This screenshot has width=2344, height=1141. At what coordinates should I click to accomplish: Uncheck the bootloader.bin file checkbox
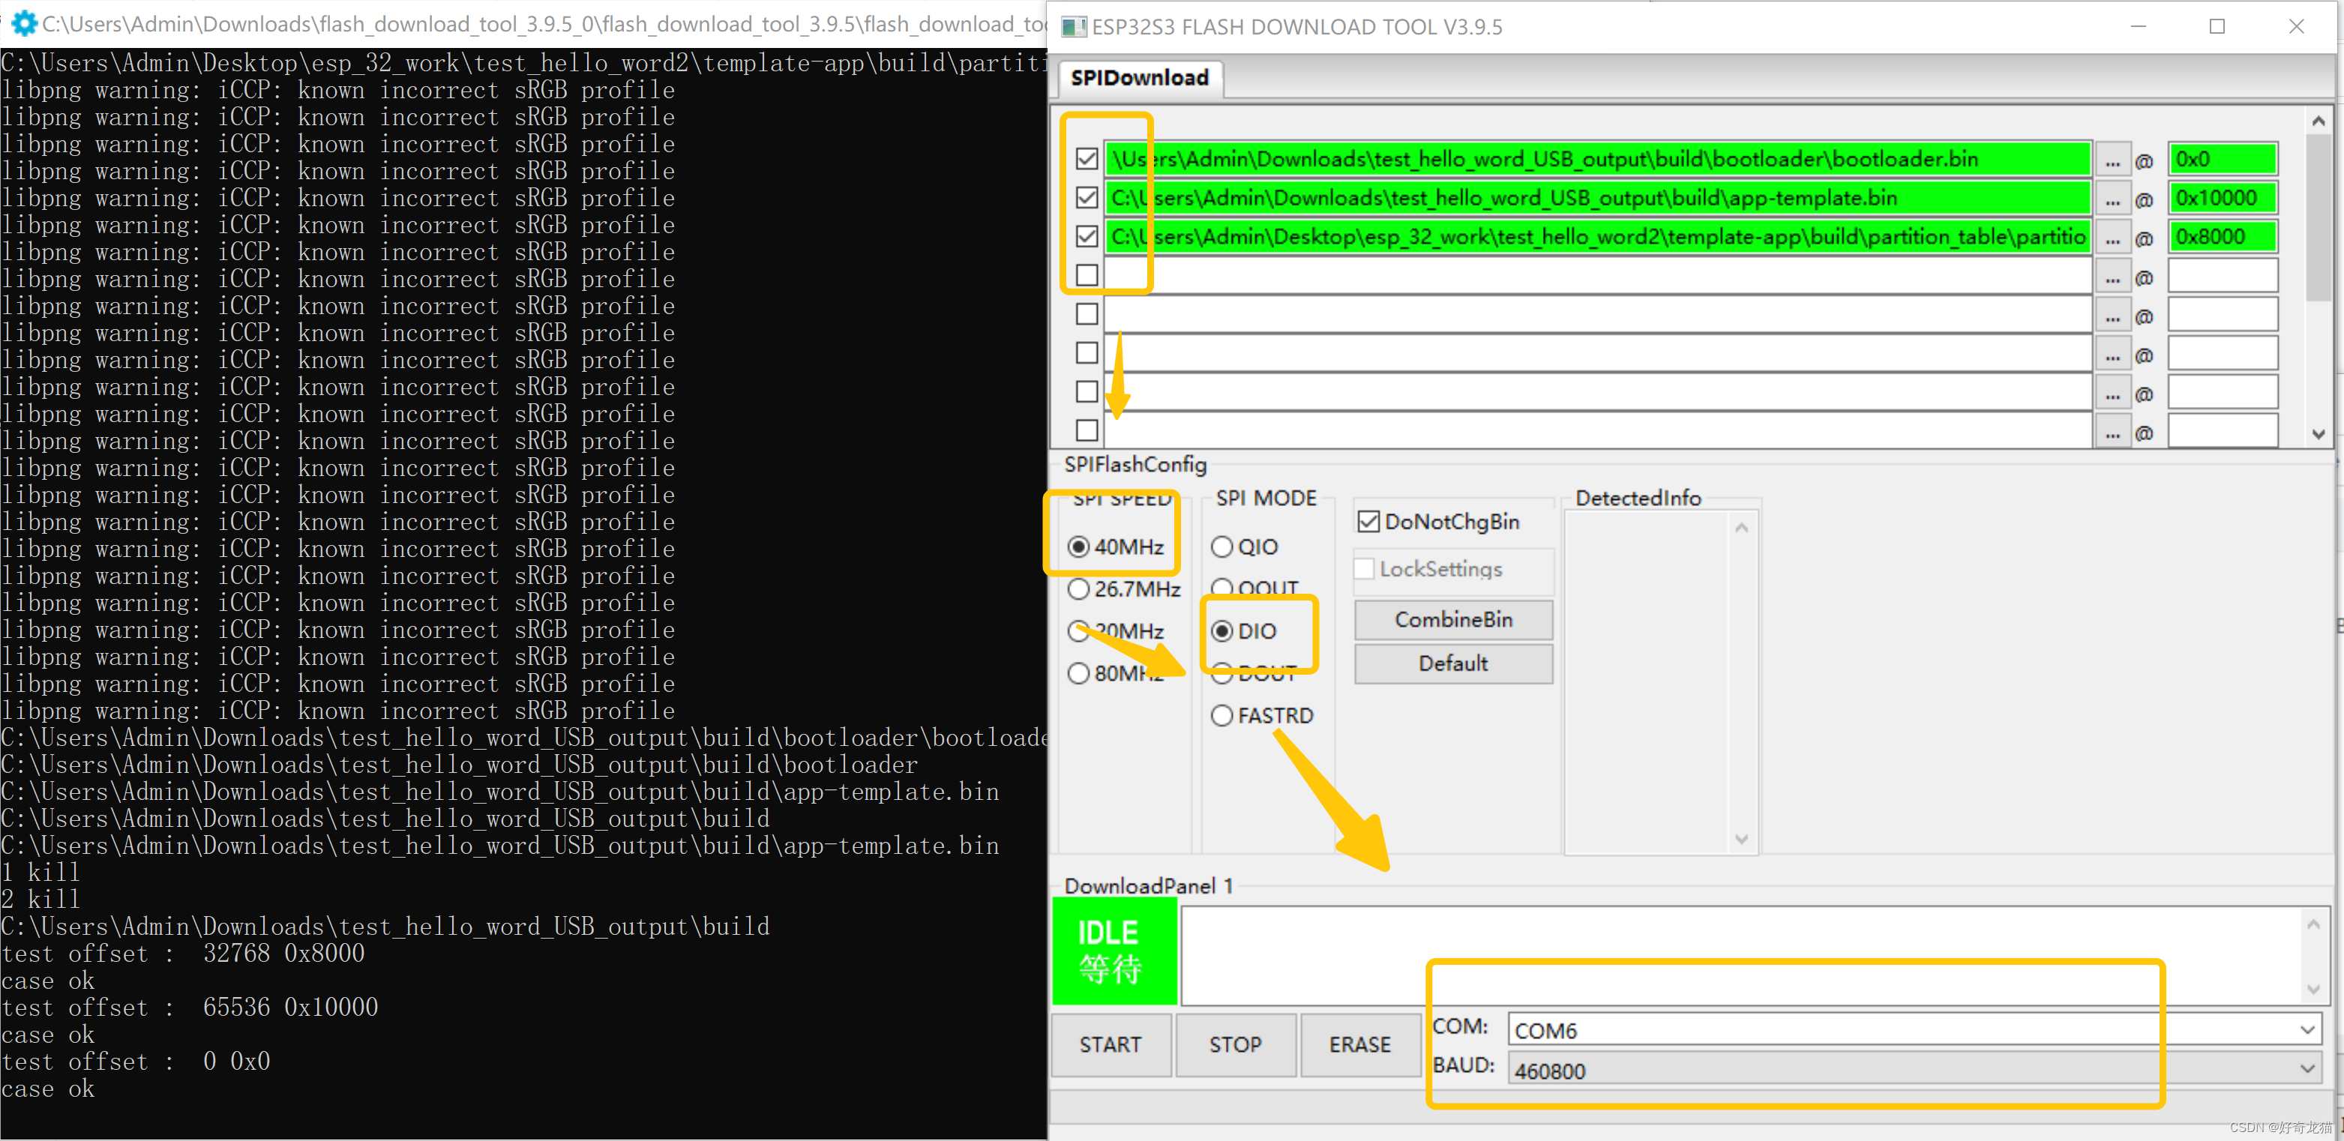[x=1087, y=159]
